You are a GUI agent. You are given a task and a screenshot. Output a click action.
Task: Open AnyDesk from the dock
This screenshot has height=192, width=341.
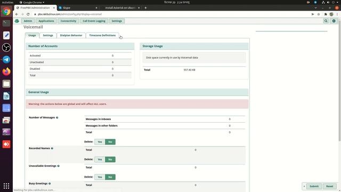(x=6, y=145)
